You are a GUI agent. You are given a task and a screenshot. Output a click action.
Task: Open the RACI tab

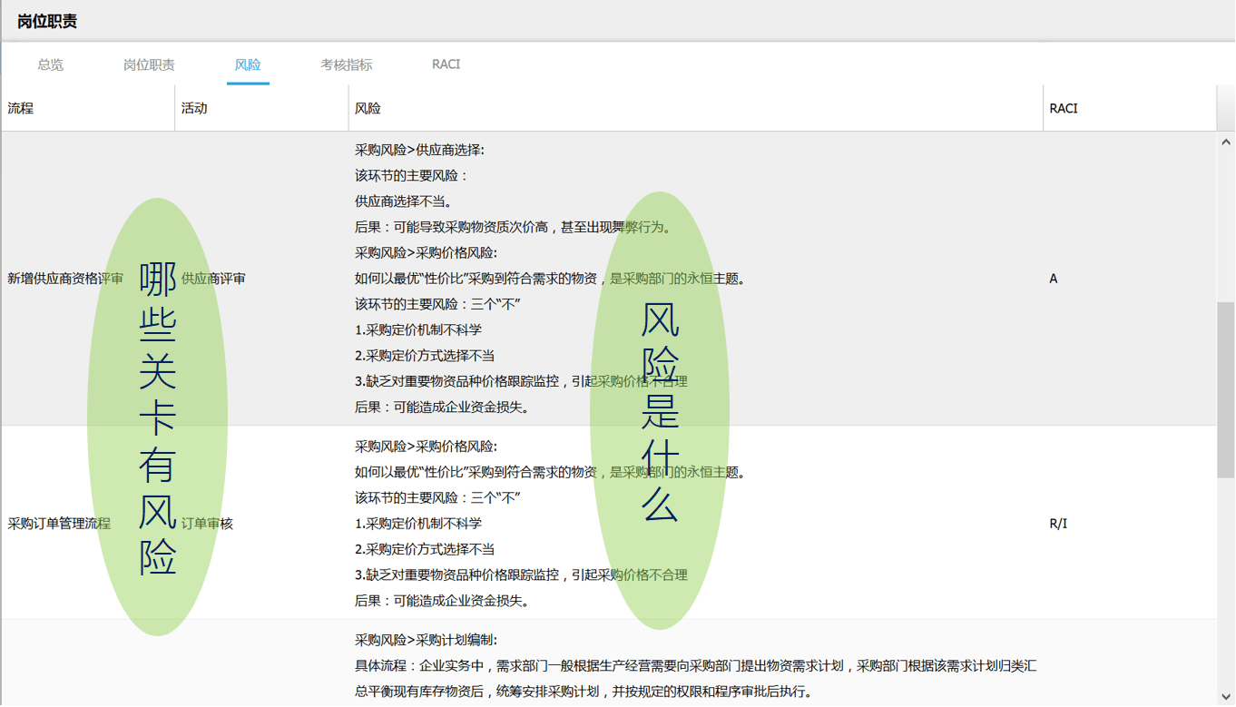coord(446,64)
